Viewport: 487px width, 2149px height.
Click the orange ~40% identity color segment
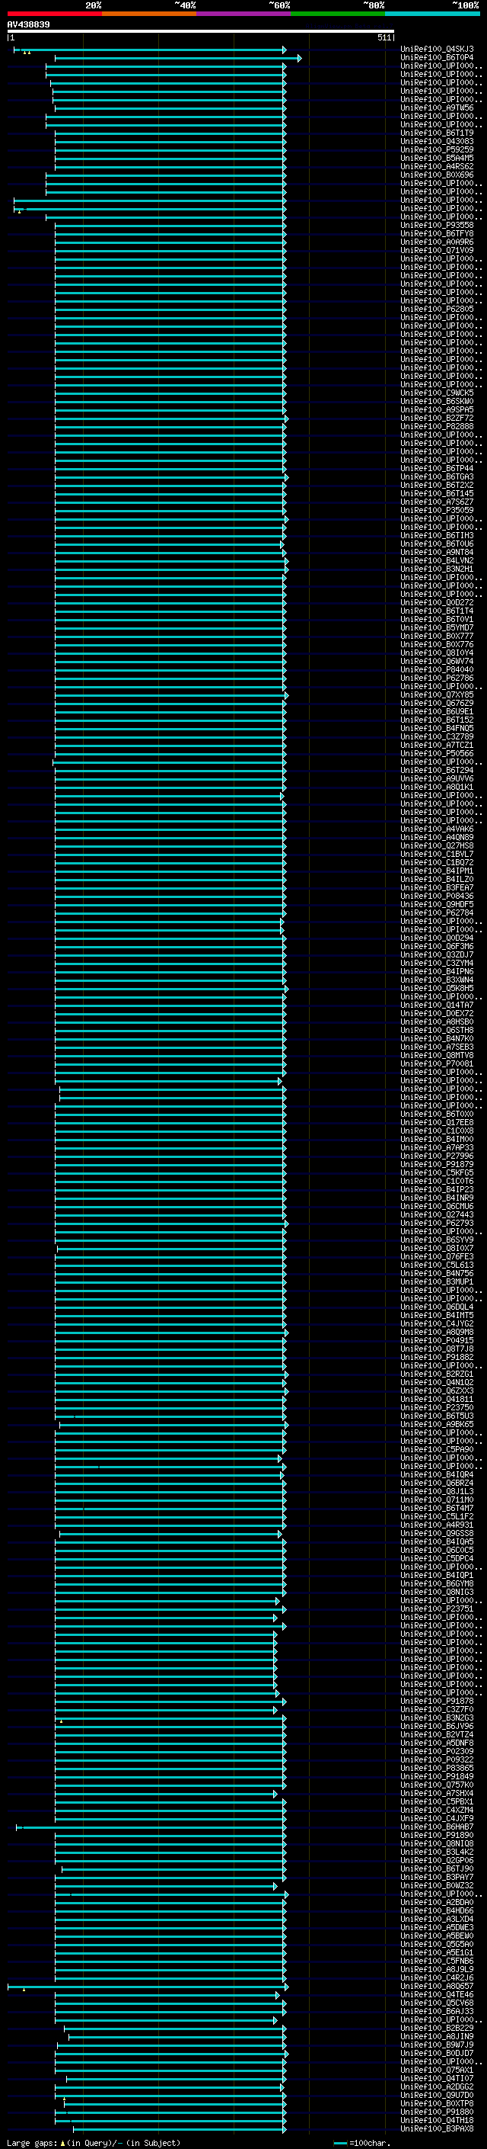tap(149, 14)
